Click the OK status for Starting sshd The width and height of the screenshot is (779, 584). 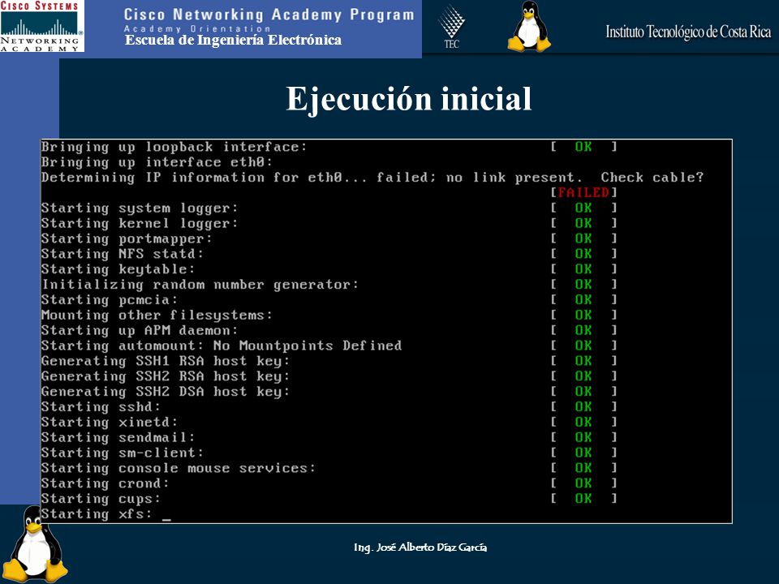click(x=583, y=406)
